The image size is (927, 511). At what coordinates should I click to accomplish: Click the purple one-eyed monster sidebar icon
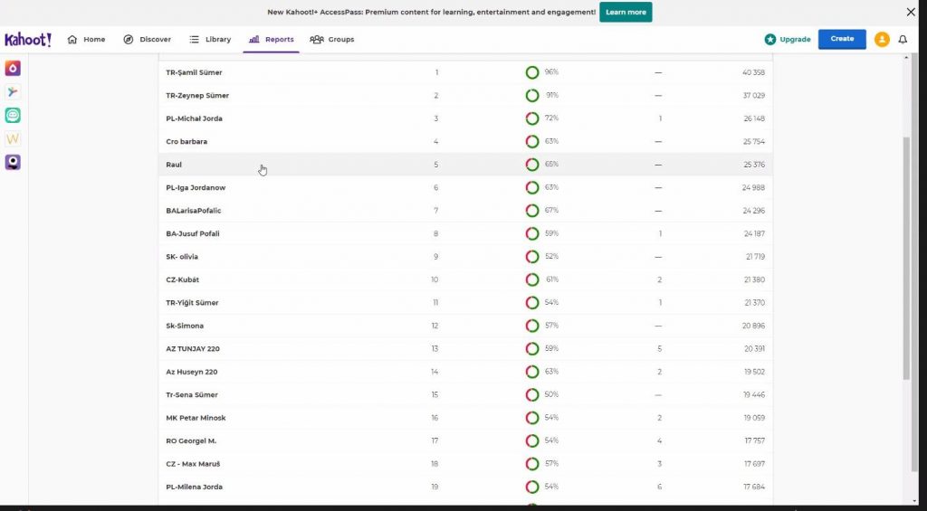tap(13, 163)
